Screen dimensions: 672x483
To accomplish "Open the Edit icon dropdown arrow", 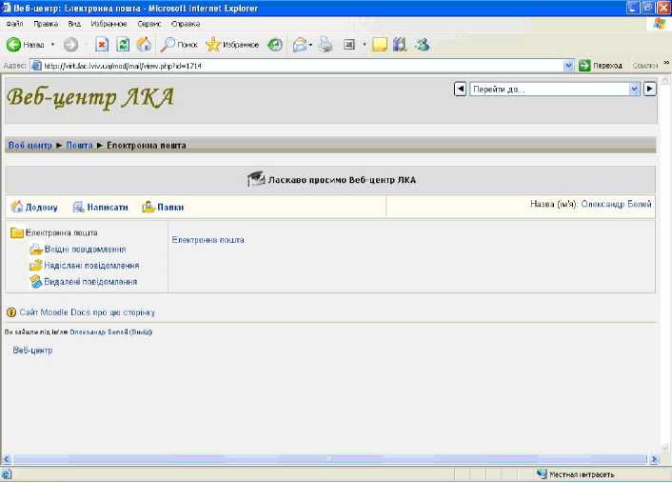I will [365, 44].
